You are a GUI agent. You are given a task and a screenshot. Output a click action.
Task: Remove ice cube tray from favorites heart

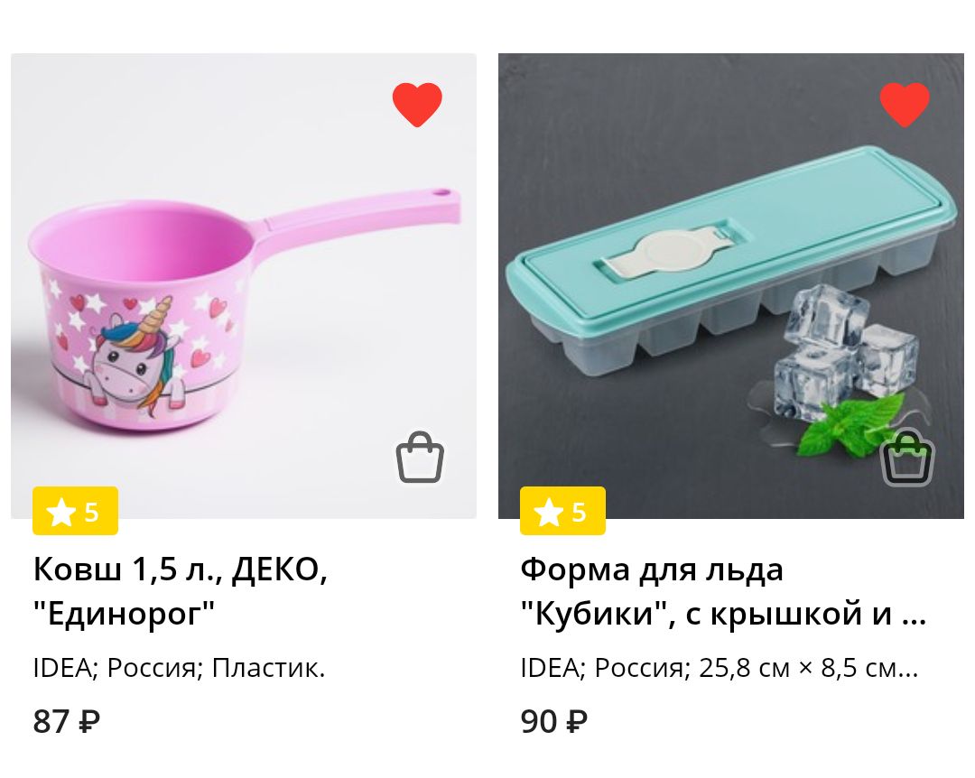coord(905,105)
